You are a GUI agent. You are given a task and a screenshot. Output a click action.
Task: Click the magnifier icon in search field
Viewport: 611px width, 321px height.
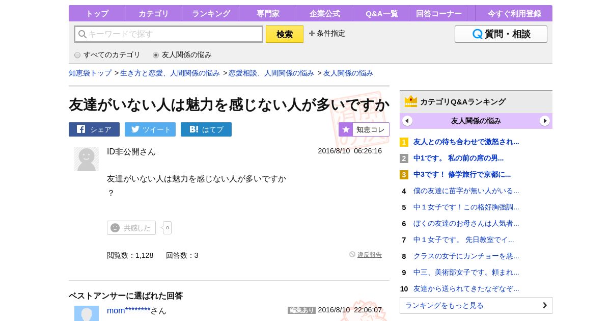pos(82,34)
